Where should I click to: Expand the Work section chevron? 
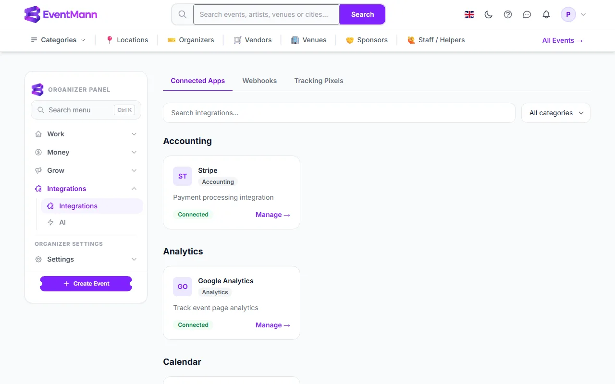[134, 134]
